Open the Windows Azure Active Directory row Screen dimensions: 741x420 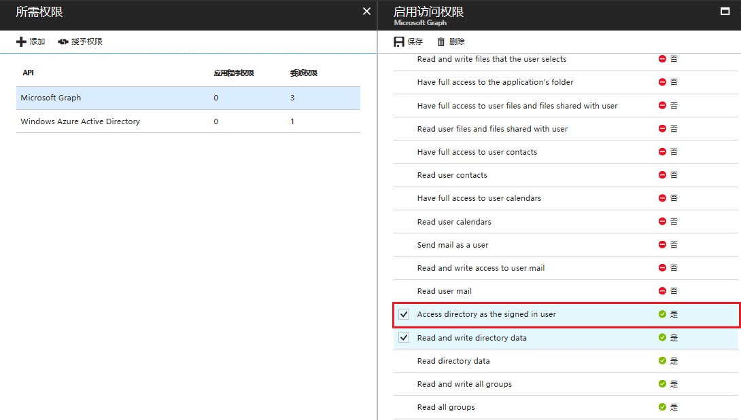click(x=80, y=121)
